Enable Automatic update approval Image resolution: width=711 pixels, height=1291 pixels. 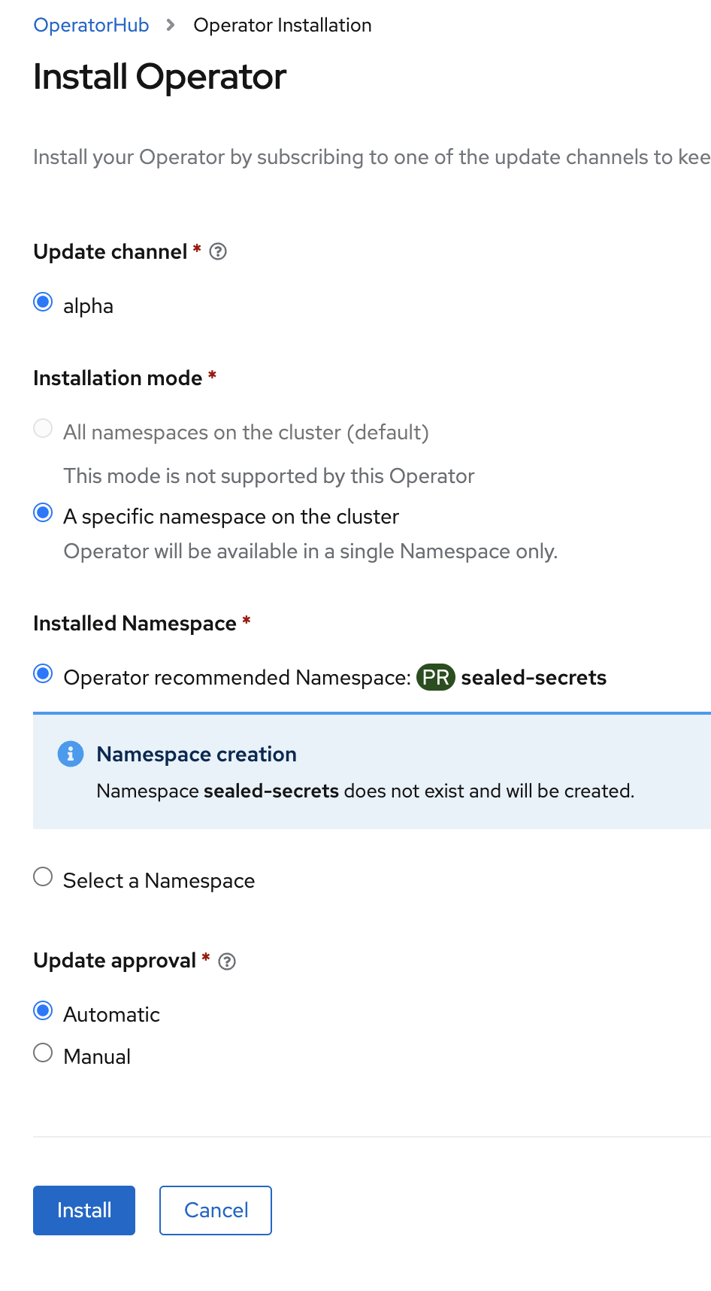[43, 1010]
